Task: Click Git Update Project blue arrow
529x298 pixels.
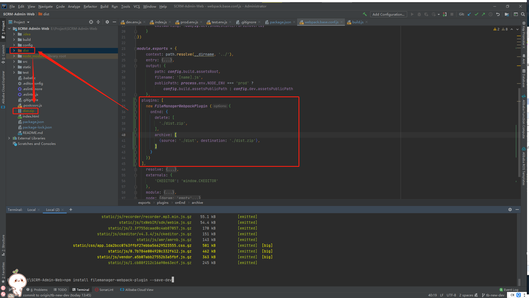Action: [469, 14]
